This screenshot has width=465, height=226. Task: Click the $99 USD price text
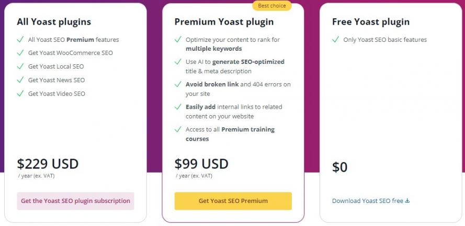[x=201, y=164]
